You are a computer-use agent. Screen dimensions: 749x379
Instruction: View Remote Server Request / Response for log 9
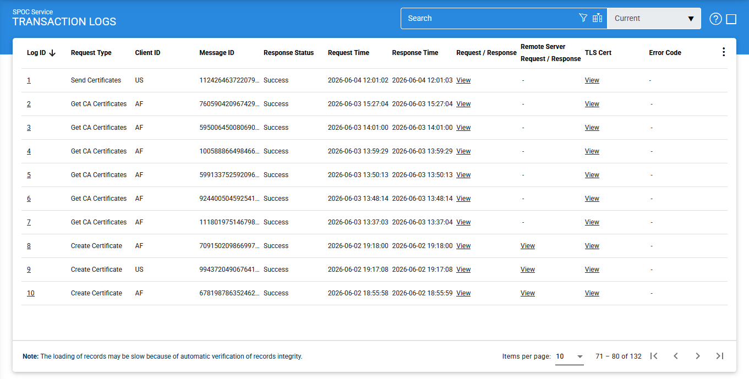pyautogui.click(x=528, y=270)
